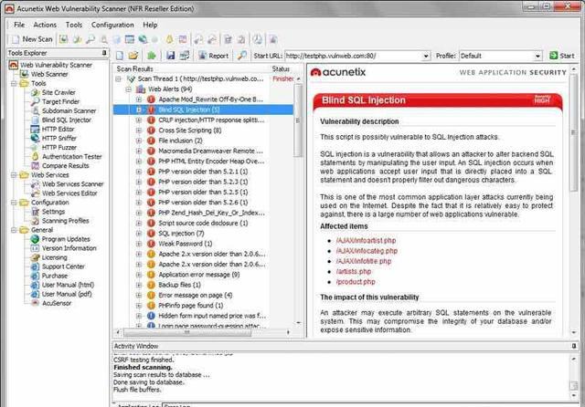Open Target Finder magnifier icon in top toolbar
The width and height of the screenshot is (585, 407).
90,39
